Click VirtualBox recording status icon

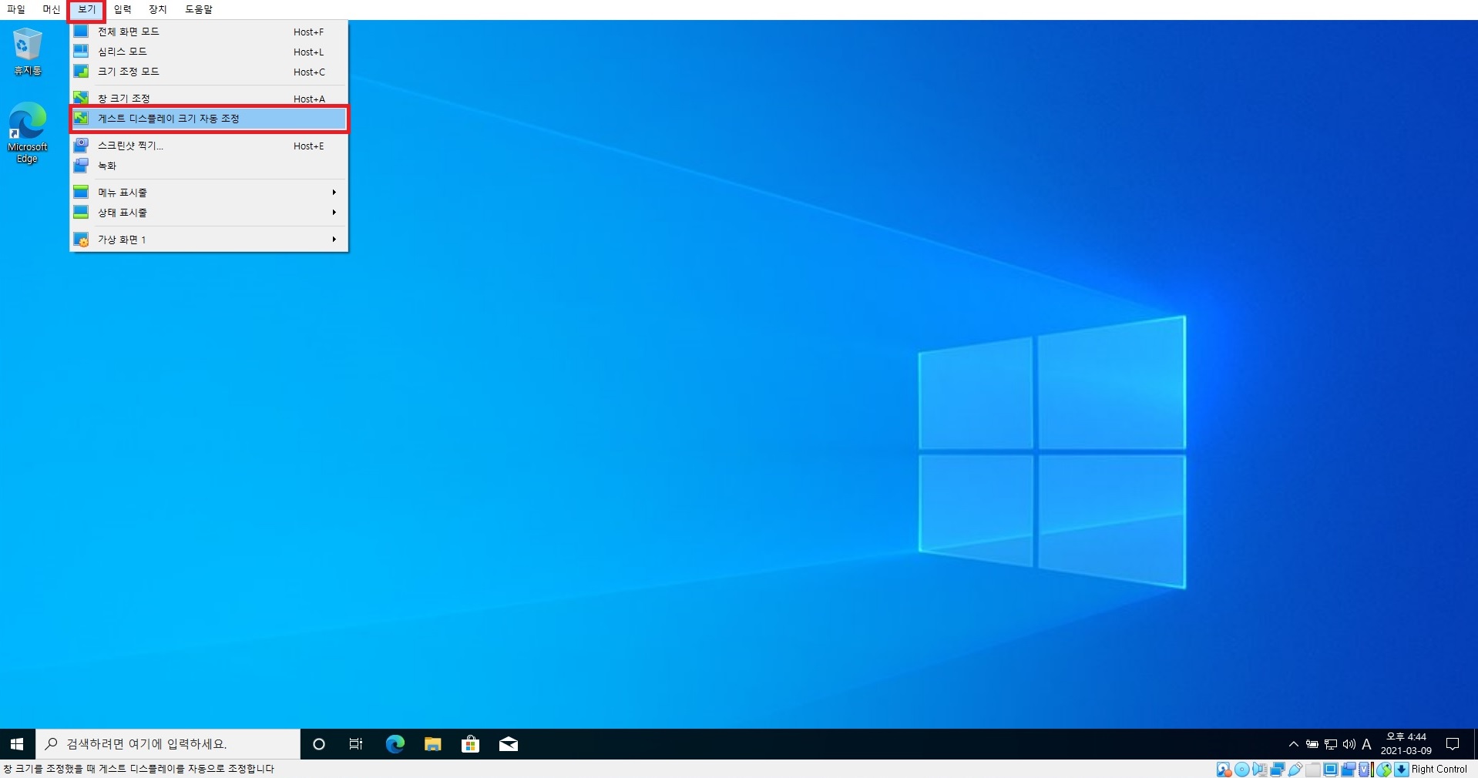[1349, 770]
